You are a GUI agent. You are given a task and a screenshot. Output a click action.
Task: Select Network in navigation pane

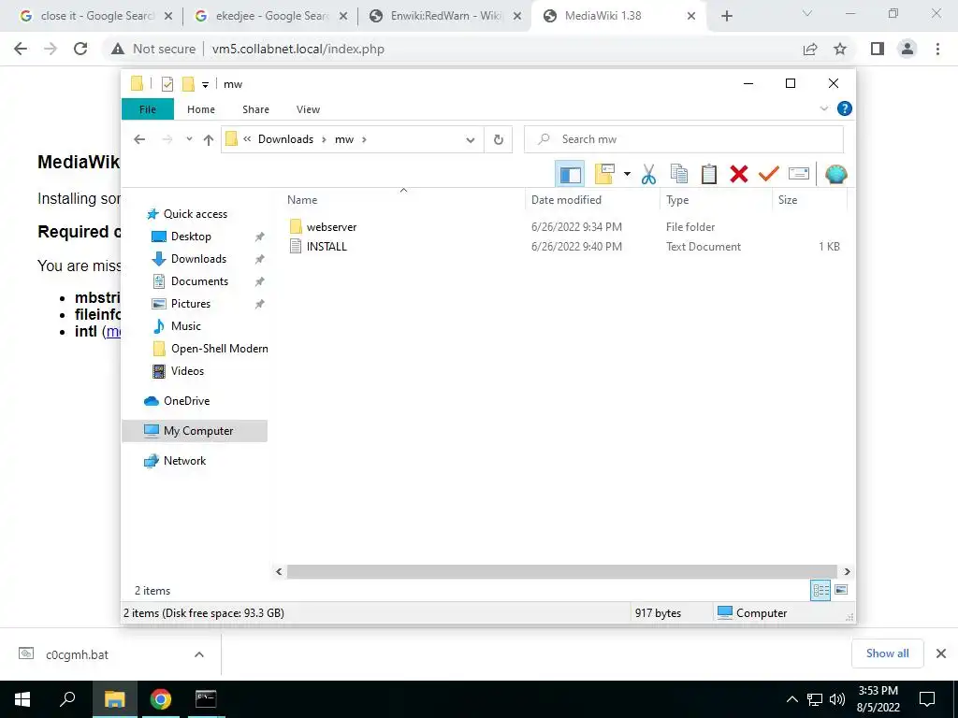[184, 461]
